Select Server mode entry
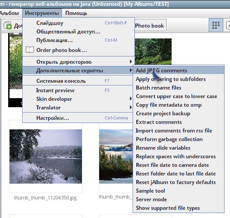 tap(178, 199)
